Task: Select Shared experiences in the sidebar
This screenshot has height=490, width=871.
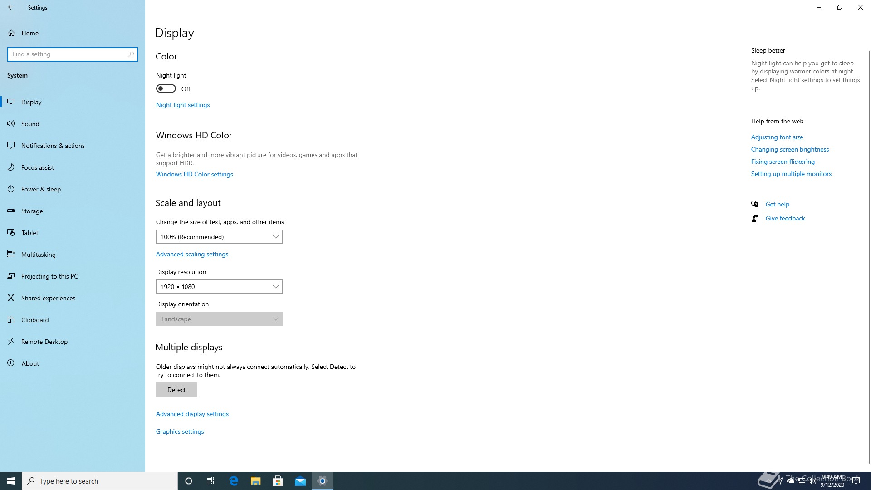Action: [73, 298]
